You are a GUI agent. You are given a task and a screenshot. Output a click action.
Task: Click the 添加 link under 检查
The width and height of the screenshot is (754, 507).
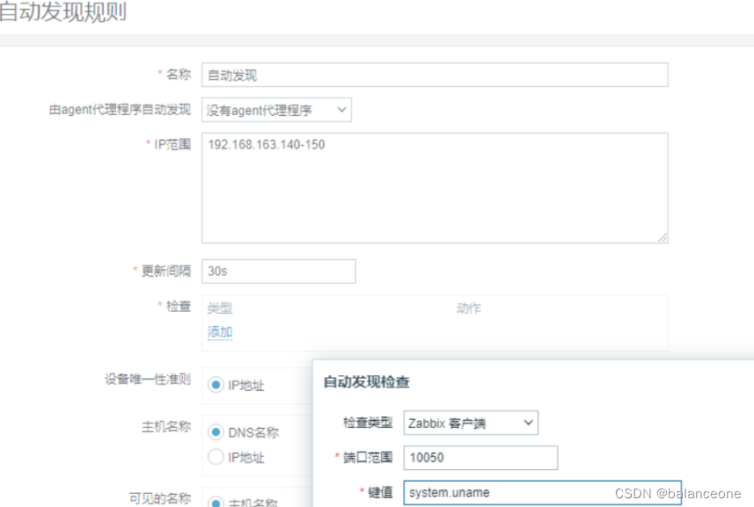220,332
